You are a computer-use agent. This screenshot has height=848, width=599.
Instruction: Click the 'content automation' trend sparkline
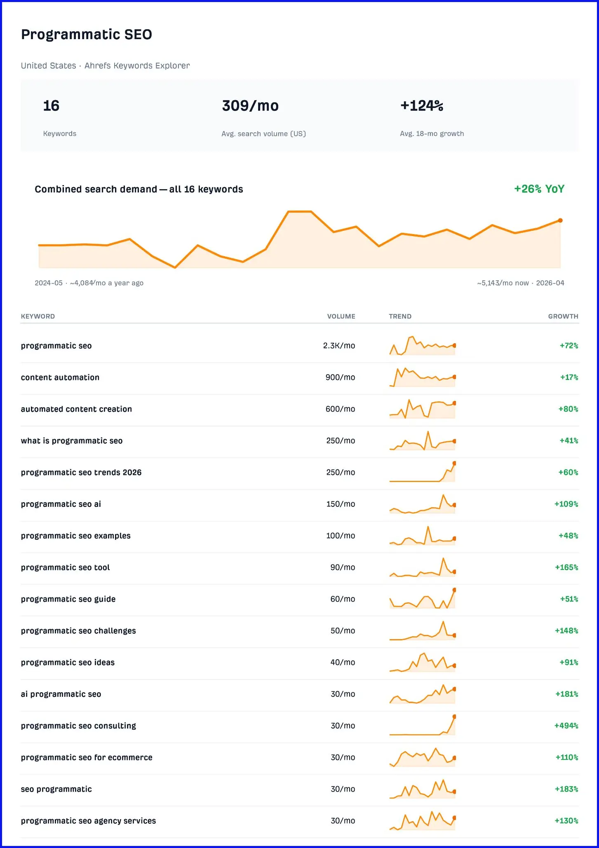coord(423,377)
